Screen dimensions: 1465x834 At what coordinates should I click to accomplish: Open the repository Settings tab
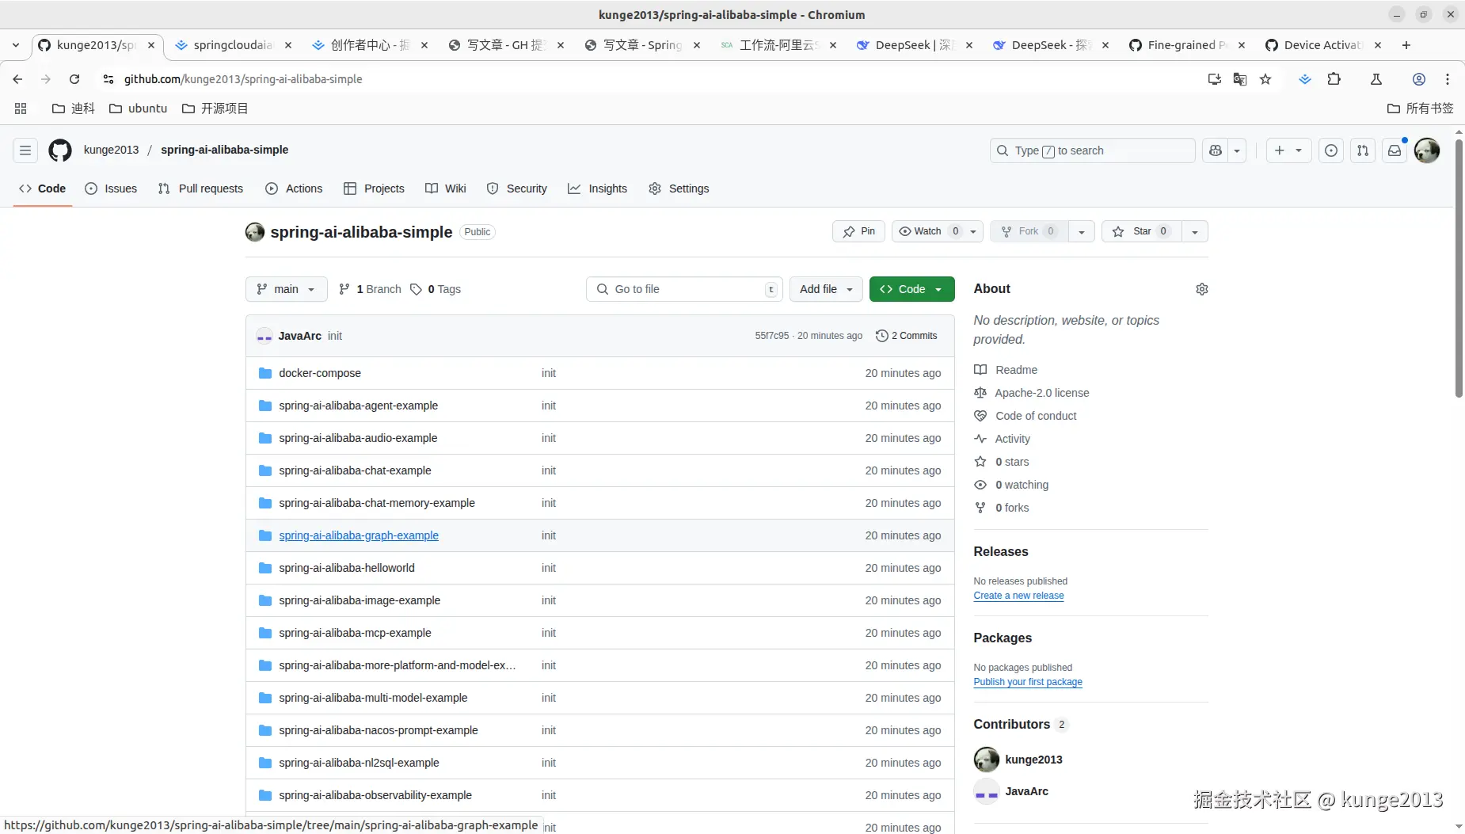tap(679, 189)
